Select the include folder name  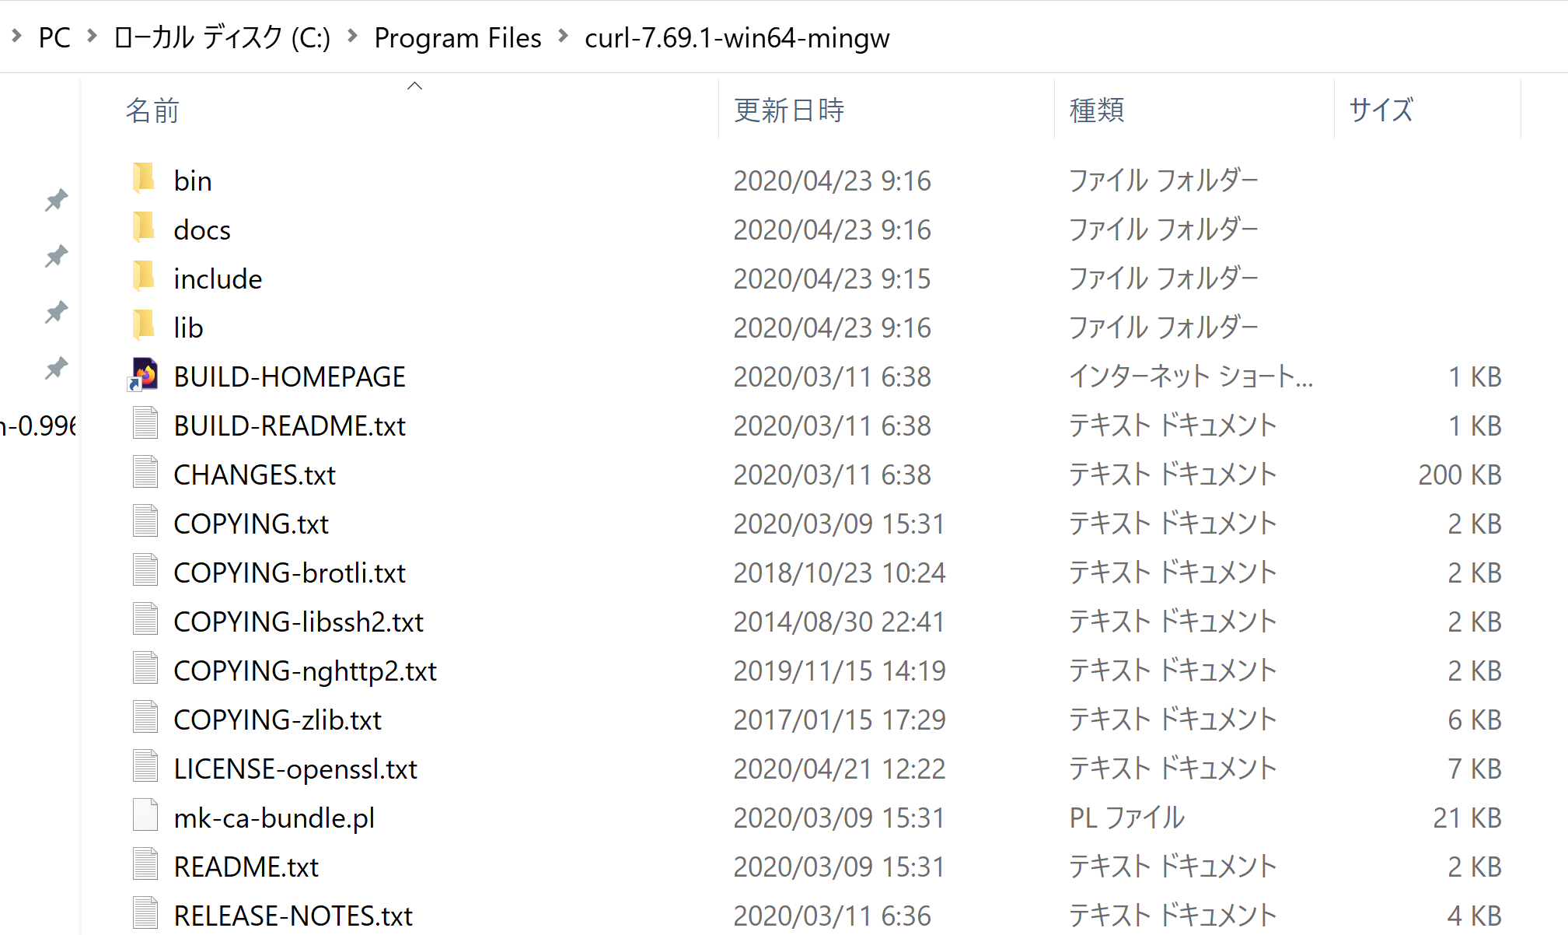pos(218,278)
